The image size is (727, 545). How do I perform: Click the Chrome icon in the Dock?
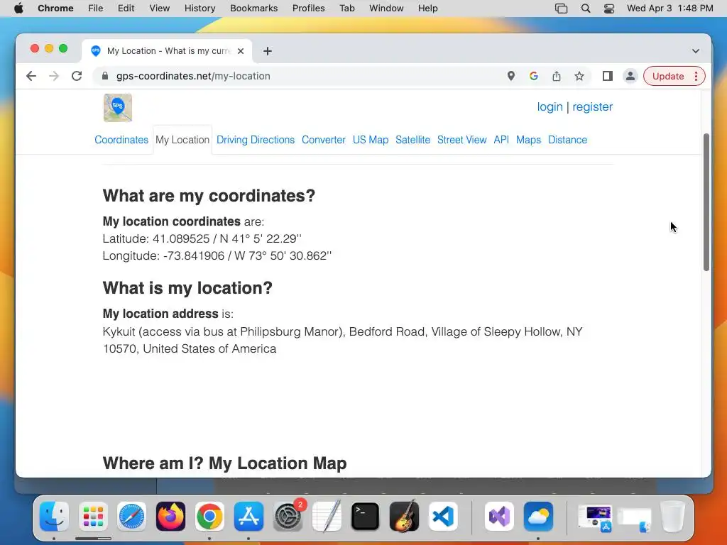click(209, 517)
